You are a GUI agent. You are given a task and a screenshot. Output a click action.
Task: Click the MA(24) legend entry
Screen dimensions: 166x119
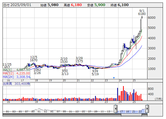16,77
